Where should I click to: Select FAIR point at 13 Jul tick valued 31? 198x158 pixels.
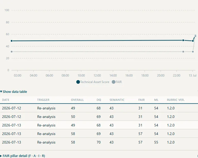tap(193, 52)
